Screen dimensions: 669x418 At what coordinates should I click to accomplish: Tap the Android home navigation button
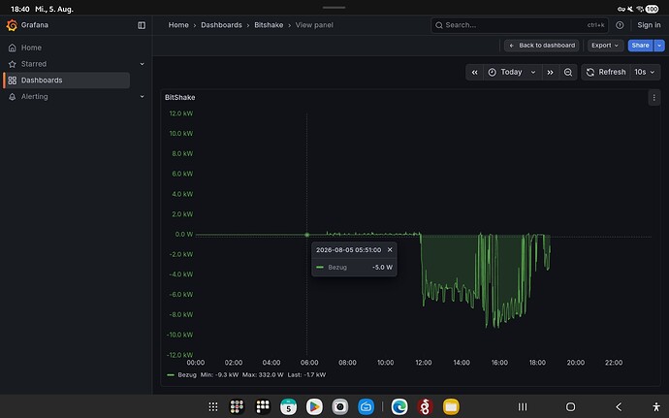(570, 406)
